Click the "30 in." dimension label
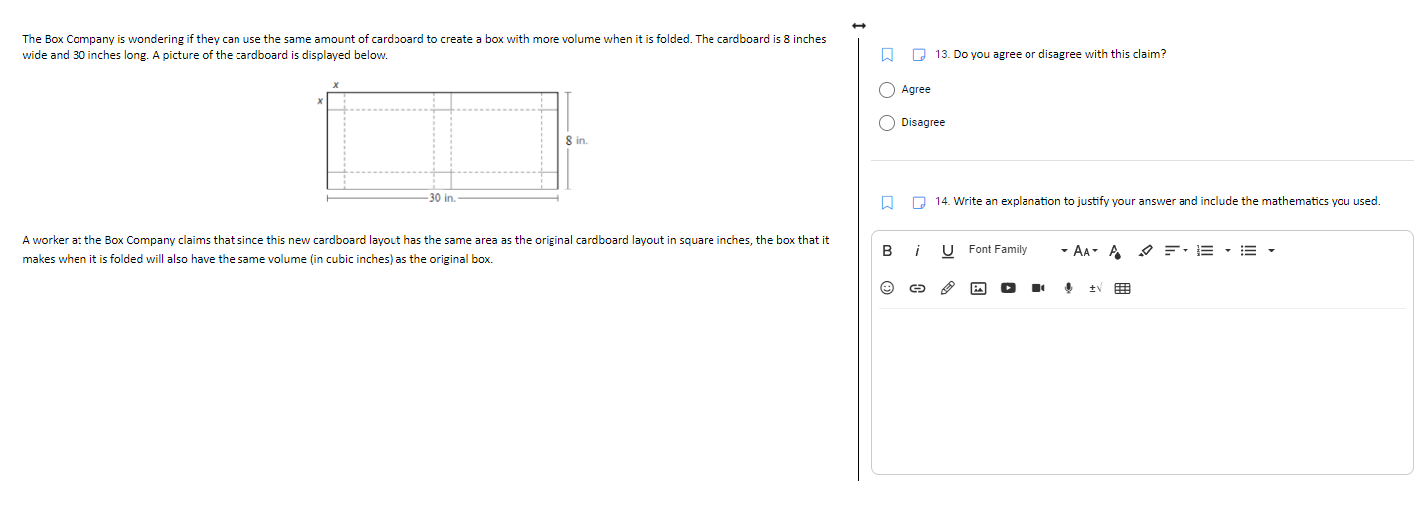Screen dimensions: 1422x505 (442, 198)
